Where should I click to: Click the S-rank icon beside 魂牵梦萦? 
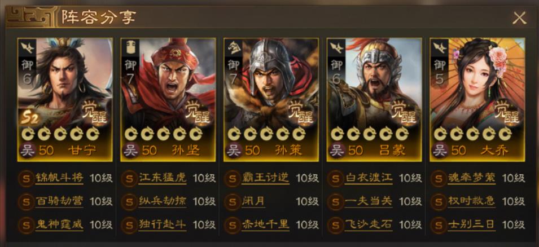(x=439, y=179)
